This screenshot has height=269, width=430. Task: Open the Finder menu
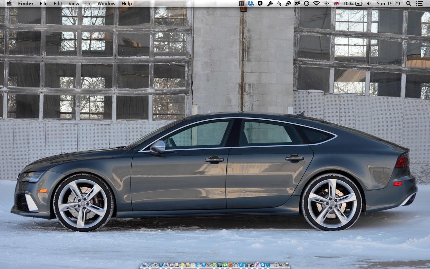click(26, 3)
